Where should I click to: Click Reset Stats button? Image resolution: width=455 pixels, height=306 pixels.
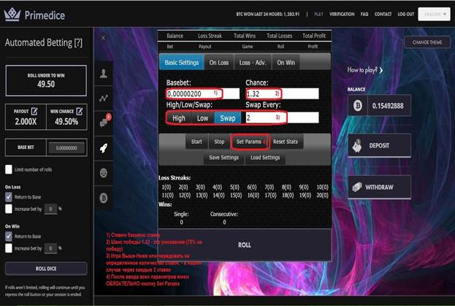click(x=286, y=142)
